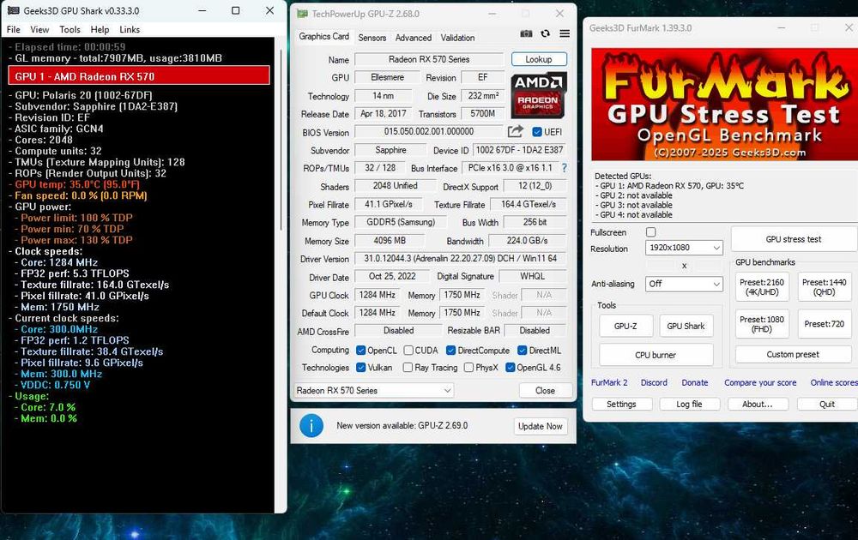Run Preset:1080 (FHD) benchmark
Screen dimensions: 858x540
[762, 324]
